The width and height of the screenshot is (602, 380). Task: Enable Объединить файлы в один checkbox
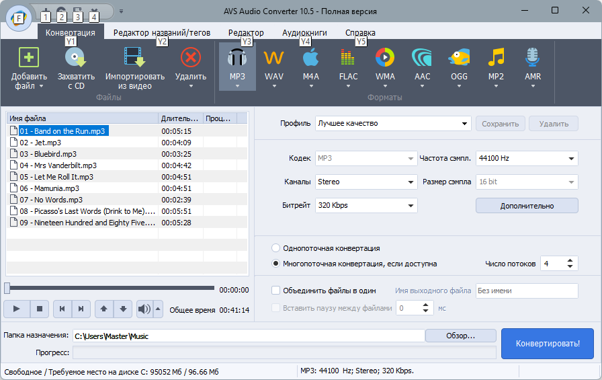pos(275,291)
